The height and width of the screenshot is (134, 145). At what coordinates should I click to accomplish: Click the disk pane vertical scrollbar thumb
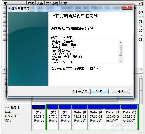[141, 91]
